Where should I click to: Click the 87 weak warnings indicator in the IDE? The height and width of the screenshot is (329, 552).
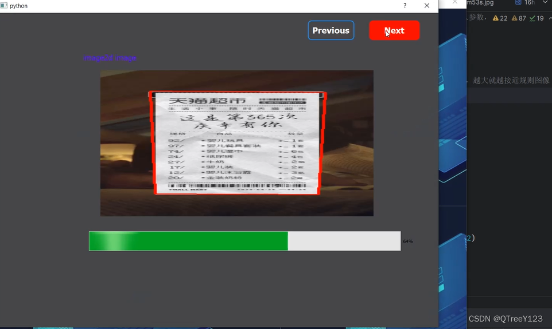click(519, 18)
